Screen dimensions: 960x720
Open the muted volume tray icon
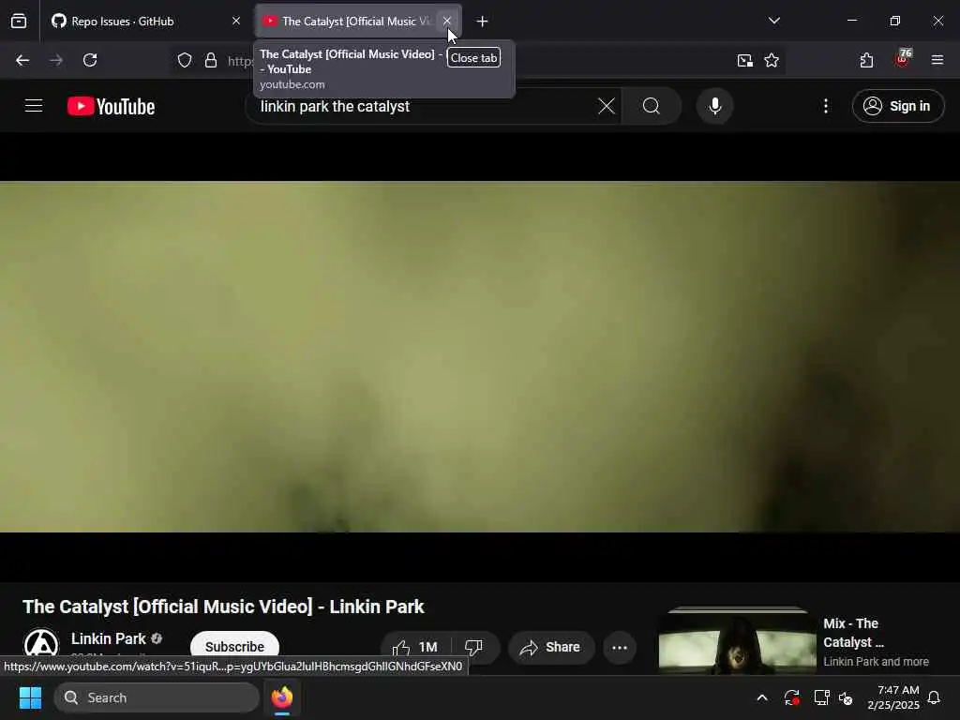pos(847,697)
